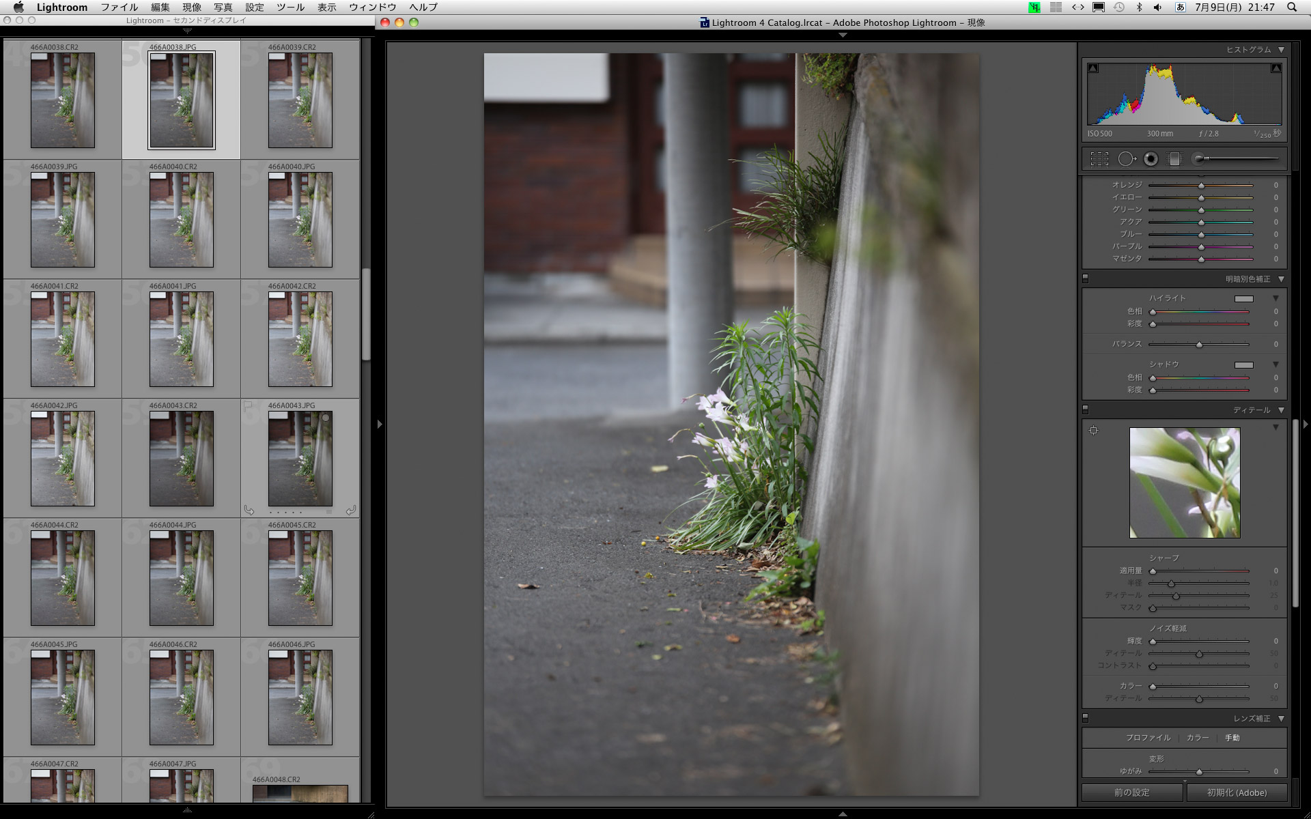Hide the right panel with the arrow
Screen dimensions: 1311x819
[1306, 424]
